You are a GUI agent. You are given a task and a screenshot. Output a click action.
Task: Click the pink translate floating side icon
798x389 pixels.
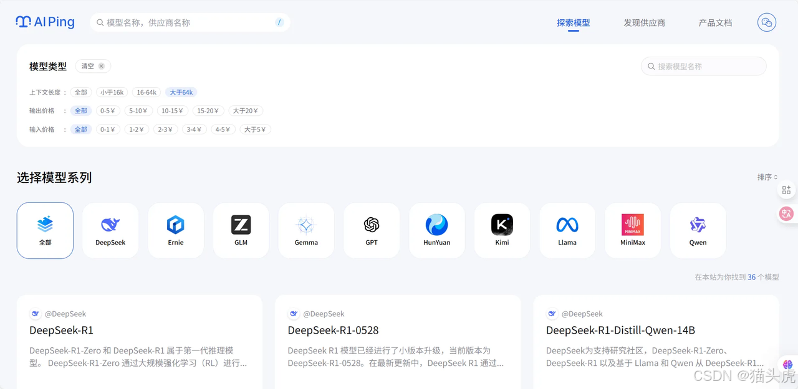point(786,213)
